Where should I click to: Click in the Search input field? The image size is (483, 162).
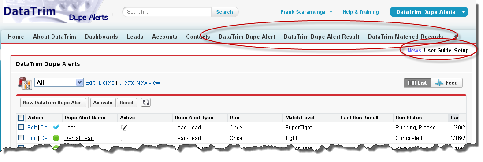point(167,12)
